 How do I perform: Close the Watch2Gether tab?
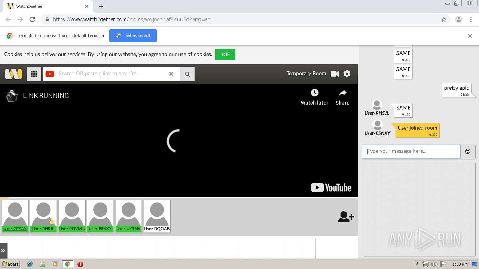click(x=87, y=6)
